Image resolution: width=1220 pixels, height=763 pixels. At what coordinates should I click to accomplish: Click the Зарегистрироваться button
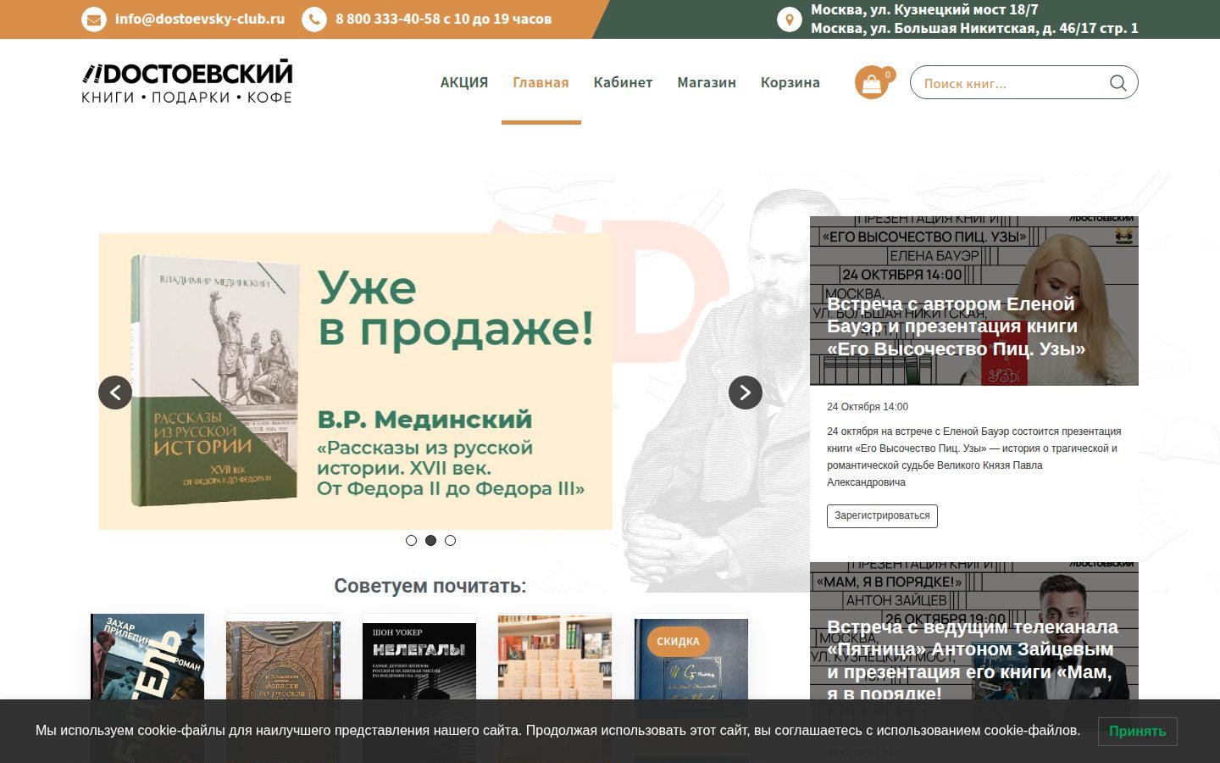point(882,515)
